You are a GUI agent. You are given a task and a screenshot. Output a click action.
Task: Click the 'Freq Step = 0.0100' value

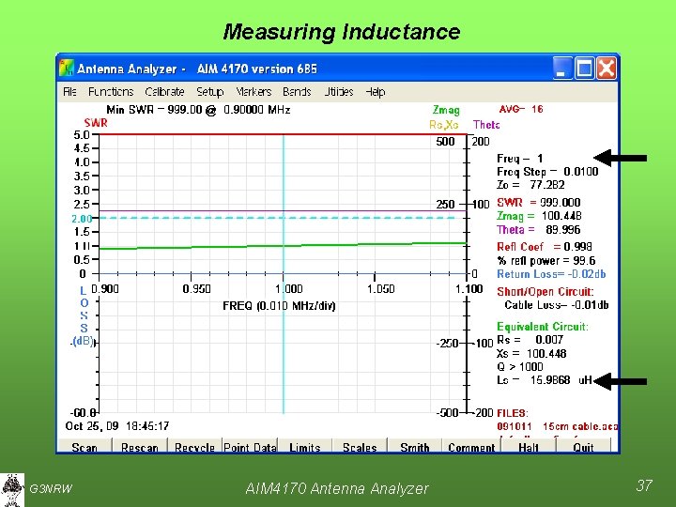(x=547, y=172)
